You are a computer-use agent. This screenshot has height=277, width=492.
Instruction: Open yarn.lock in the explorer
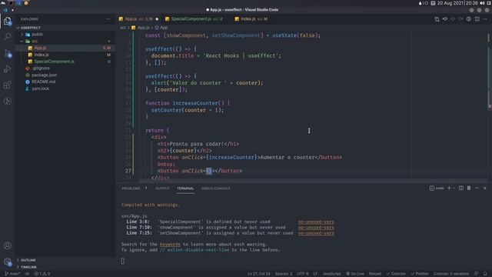pos(65,88)
